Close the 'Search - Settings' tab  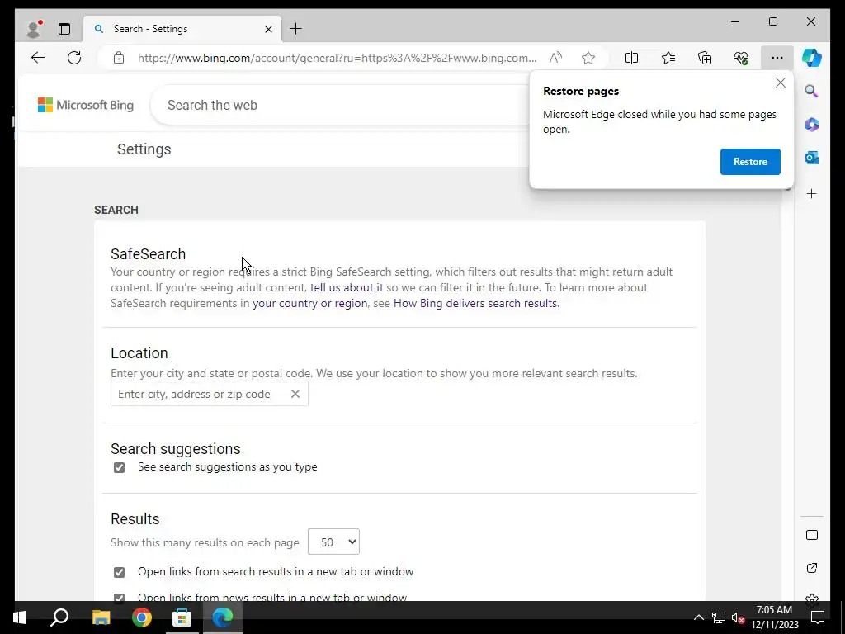(x=268, y=29)
